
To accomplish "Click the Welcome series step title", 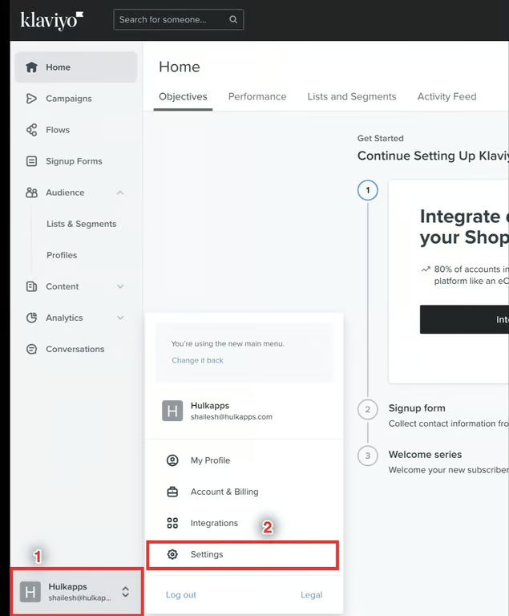I will click(x=426, y=455).
